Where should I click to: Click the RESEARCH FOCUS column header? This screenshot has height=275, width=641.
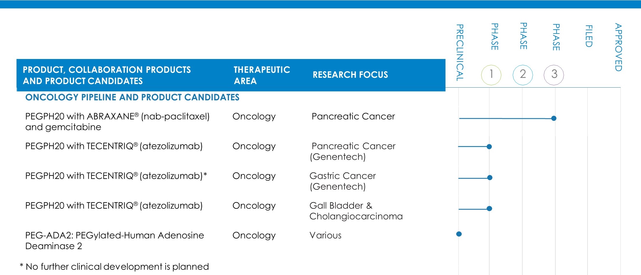click(x=350, y=75)
